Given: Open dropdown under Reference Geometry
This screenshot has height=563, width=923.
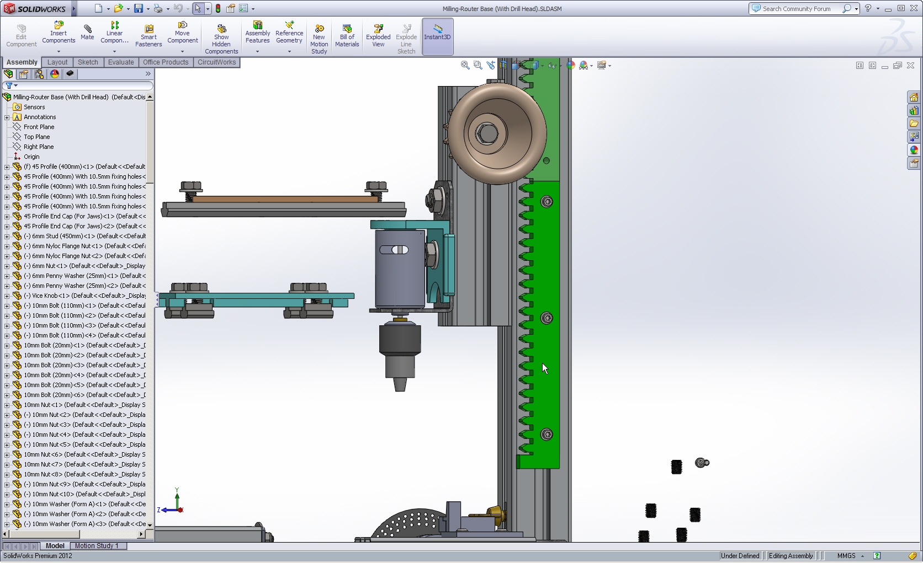Looking at the screenshot, I should coord(289,51).
